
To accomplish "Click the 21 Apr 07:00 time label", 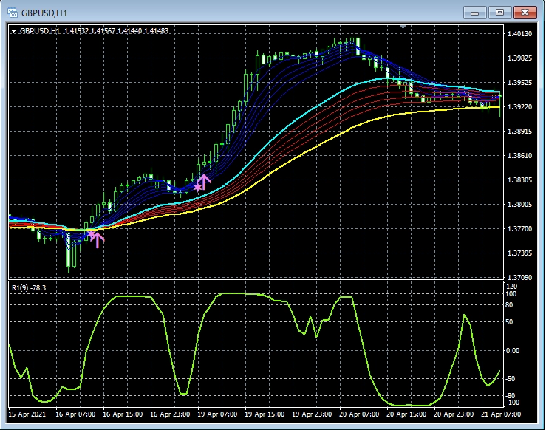I will tap(502, 414).
